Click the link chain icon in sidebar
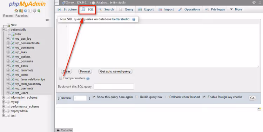The width and height of the screenshot is (263, 132). pyautogui.click(x=47, y=20)
